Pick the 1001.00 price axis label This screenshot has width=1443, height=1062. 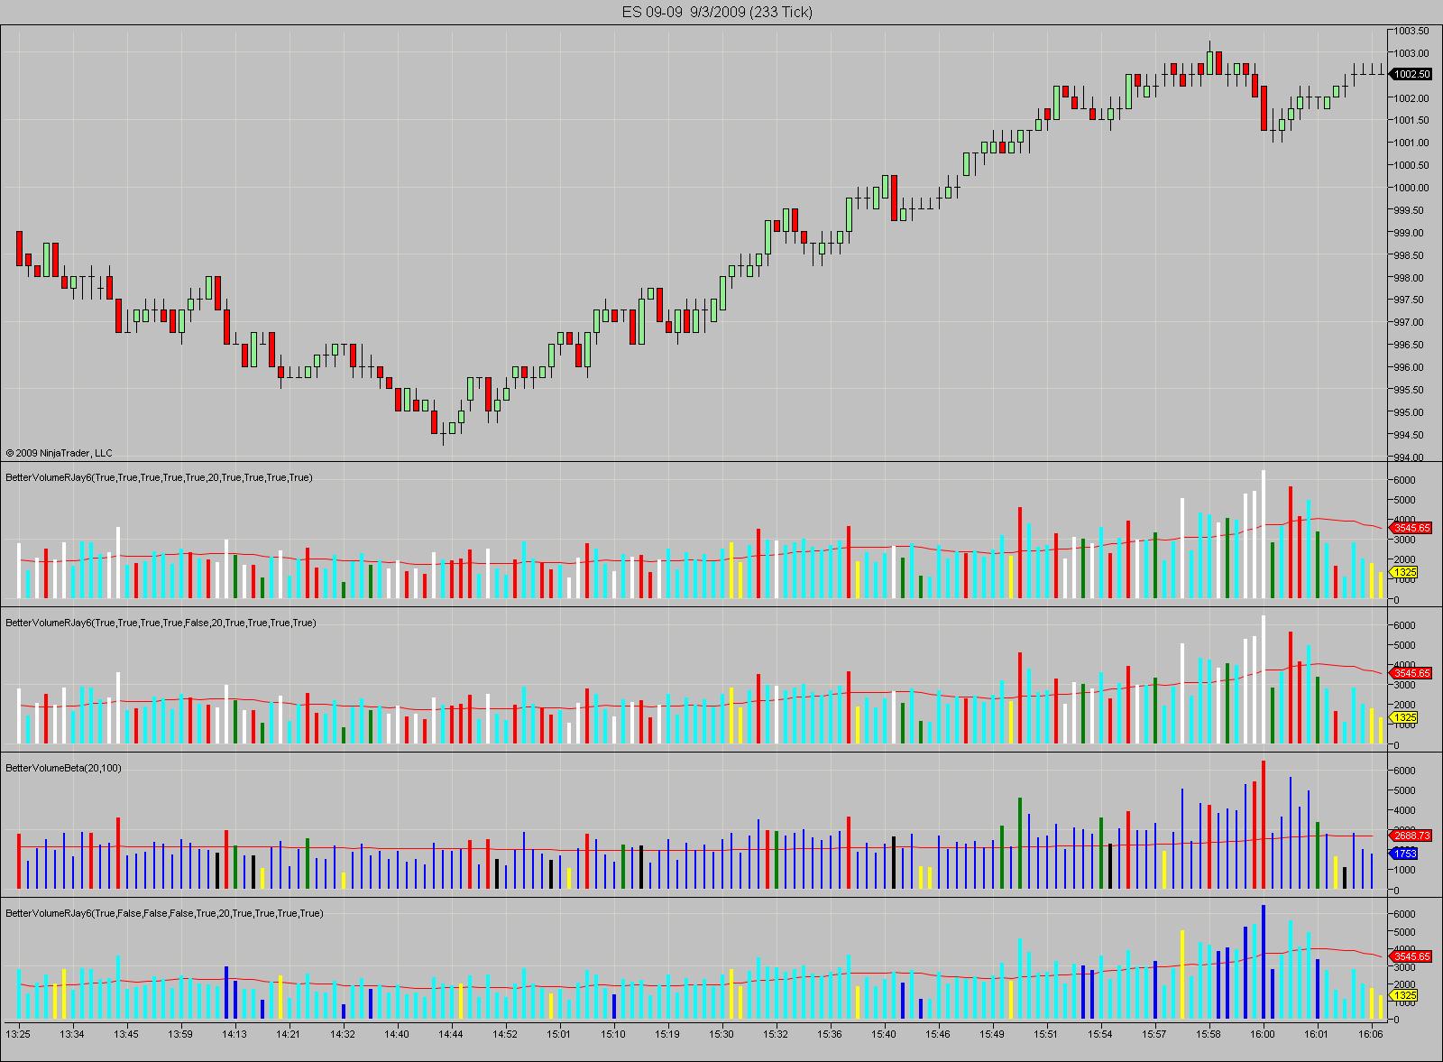coord(1411,143)
